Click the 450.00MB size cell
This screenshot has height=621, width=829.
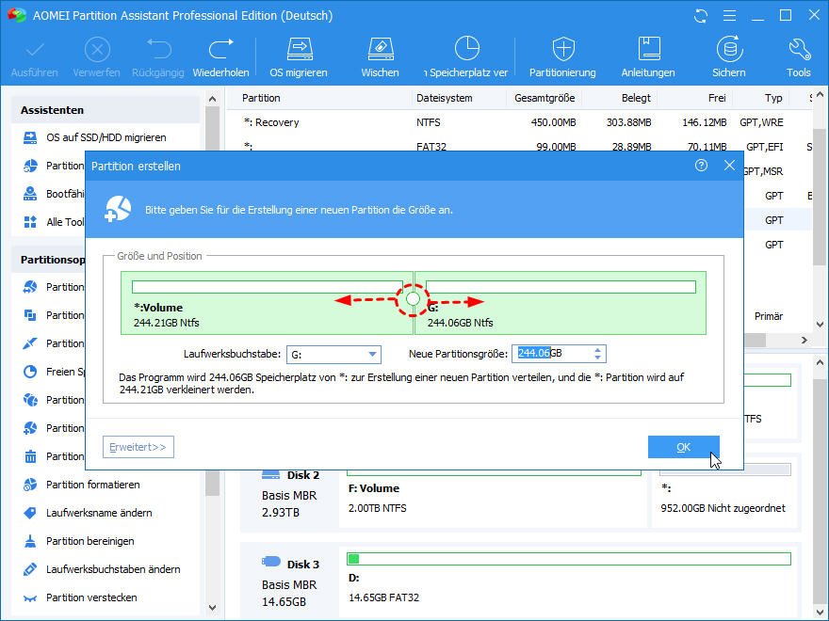click(x=553, y=122)
